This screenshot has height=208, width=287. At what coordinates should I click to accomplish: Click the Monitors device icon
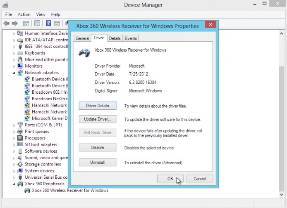click(20, 66)
